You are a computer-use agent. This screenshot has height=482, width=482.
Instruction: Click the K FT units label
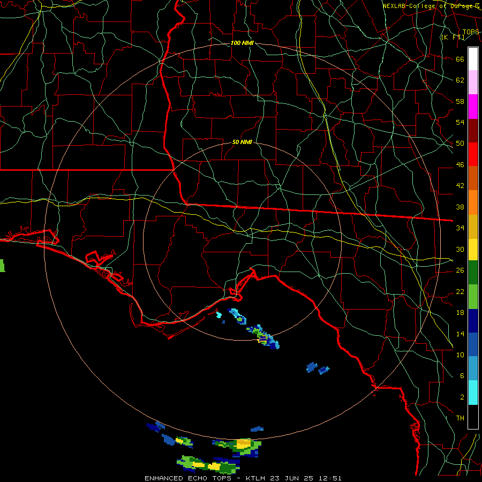(x=453, y=37)
